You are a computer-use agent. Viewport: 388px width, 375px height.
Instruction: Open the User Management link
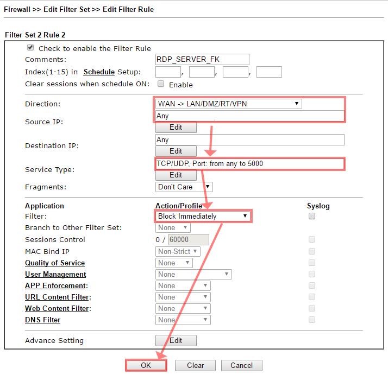tap(55, 274)
